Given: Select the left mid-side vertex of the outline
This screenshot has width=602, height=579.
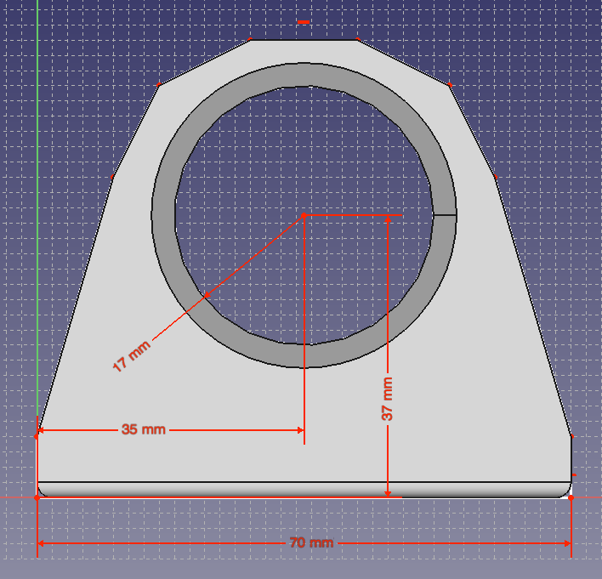Looking at the screenshot, I should click(112, 177).
